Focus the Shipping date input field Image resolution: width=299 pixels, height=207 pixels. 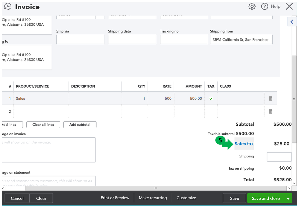132,39
